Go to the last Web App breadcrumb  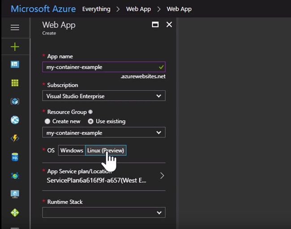pyautogui.click(x=179, y=9)
